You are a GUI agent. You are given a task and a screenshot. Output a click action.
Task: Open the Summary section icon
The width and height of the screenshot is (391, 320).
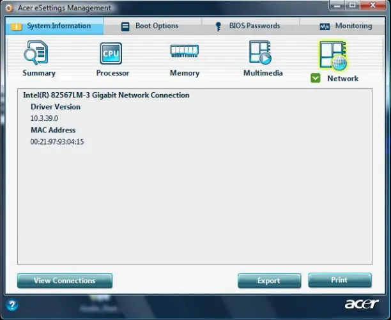(36, 52)
